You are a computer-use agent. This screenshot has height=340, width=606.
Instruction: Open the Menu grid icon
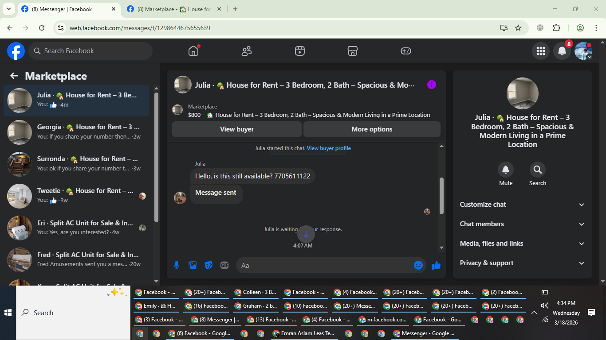pos(541,51)
